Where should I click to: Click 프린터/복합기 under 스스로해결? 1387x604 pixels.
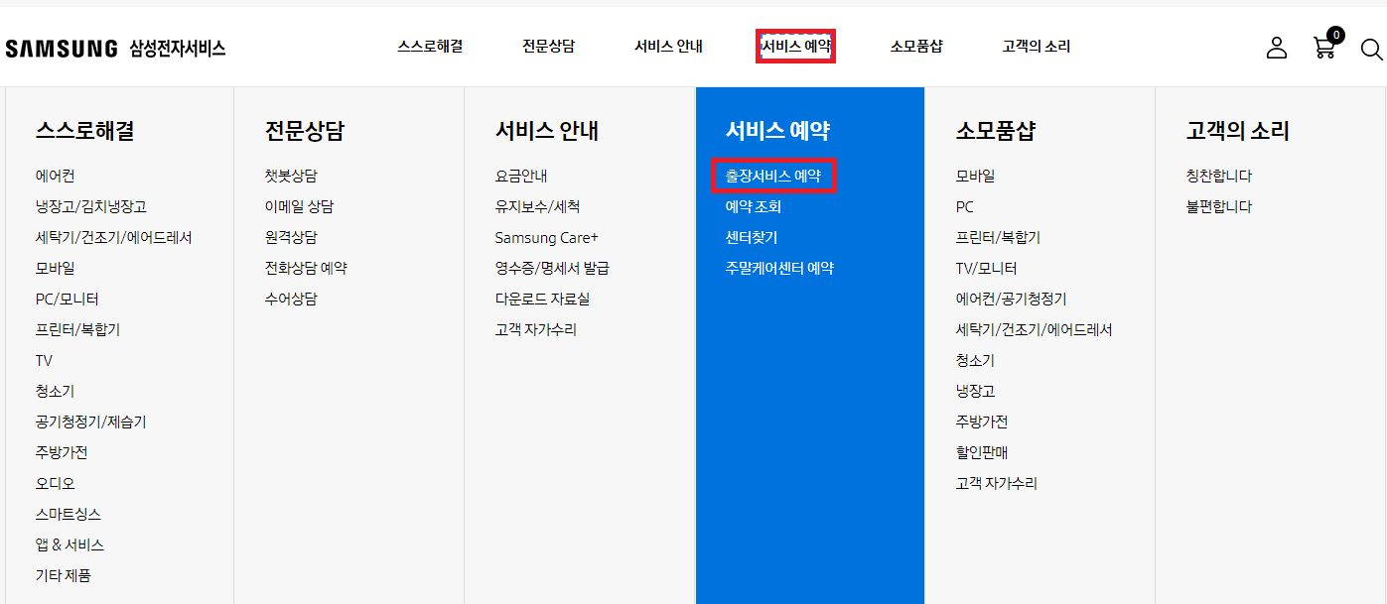pyautogui.click(x=77, y=330)
